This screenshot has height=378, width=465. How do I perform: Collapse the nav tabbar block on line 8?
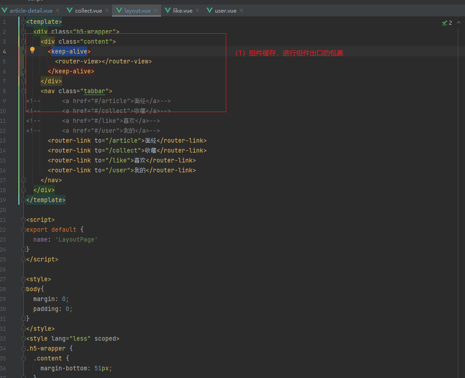(23, 91)
